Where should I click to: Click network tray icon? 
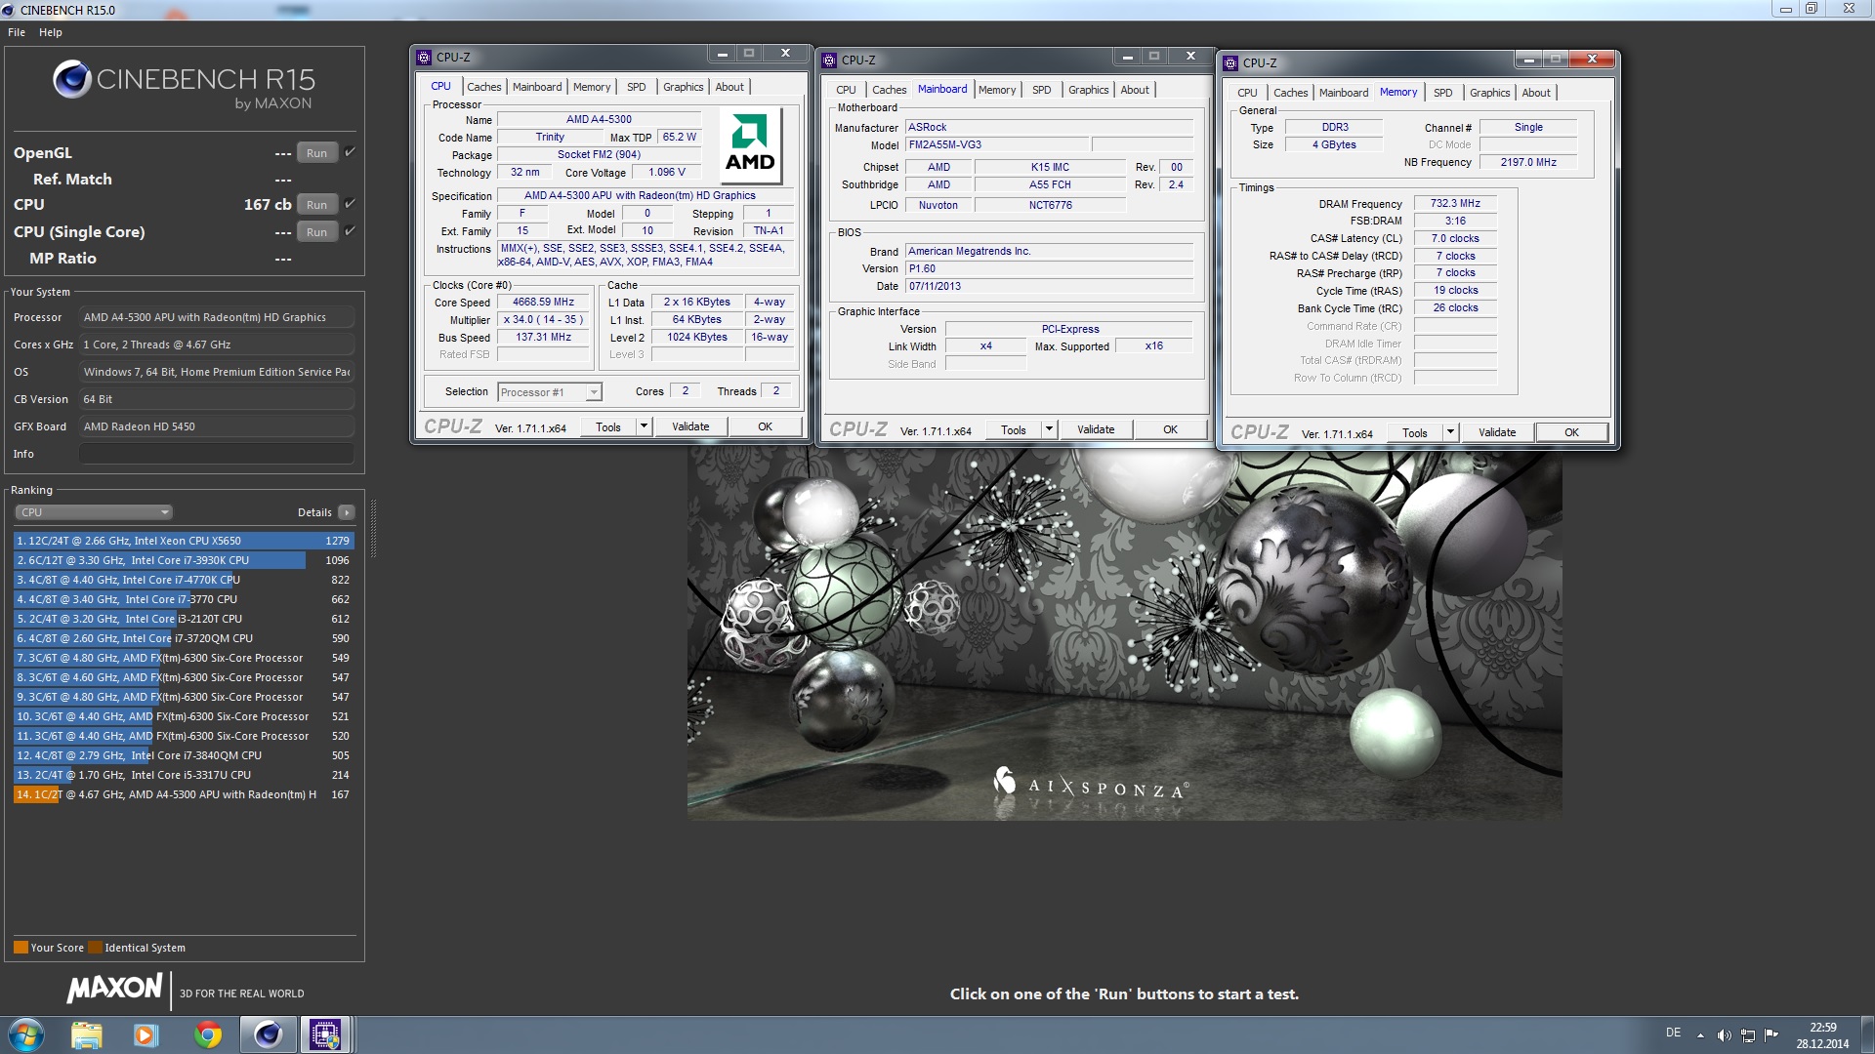[x=1748, y=1035]
